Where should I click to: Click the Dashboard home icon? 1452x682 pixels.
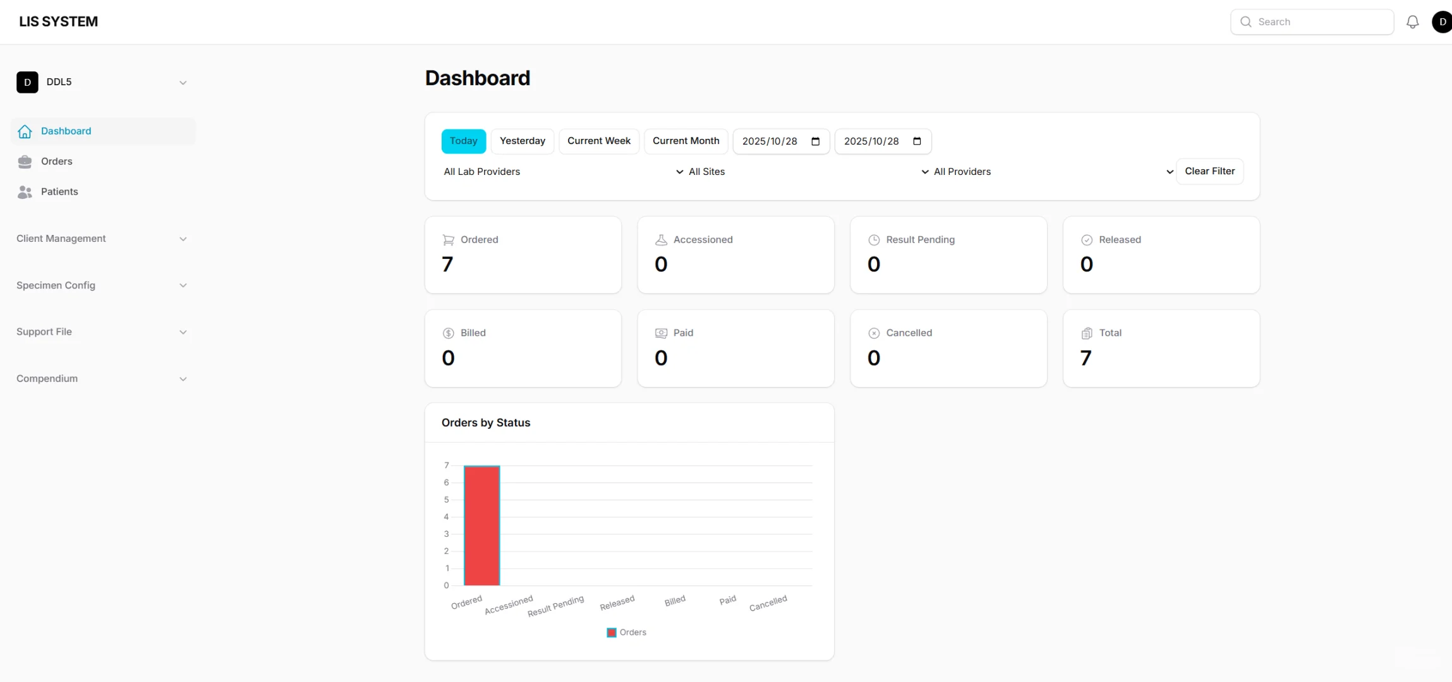pyautogui.click(x=25, y=131)
